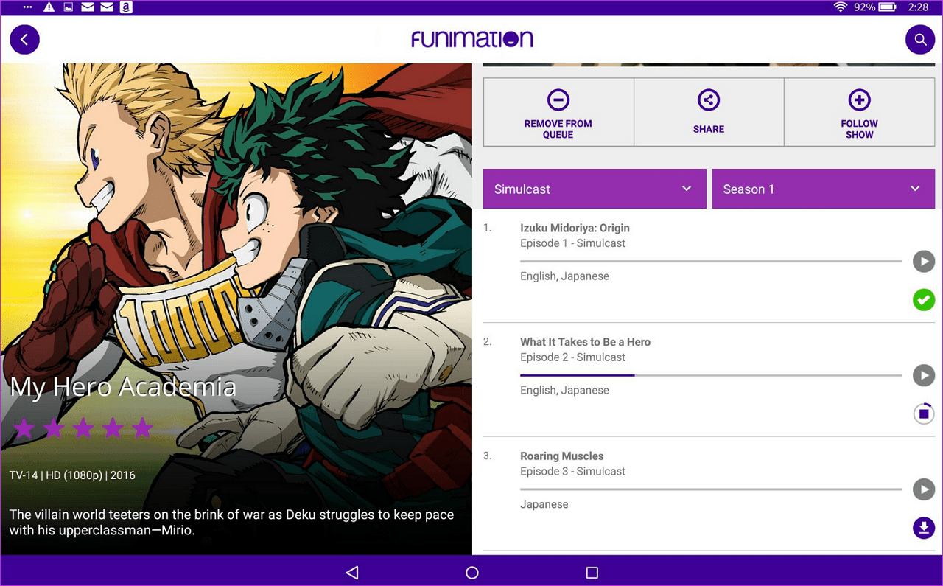This screenshot has height=586, width=943.
Task: Open the Simulcast version dropdown
Action: (x=595, y=189)
